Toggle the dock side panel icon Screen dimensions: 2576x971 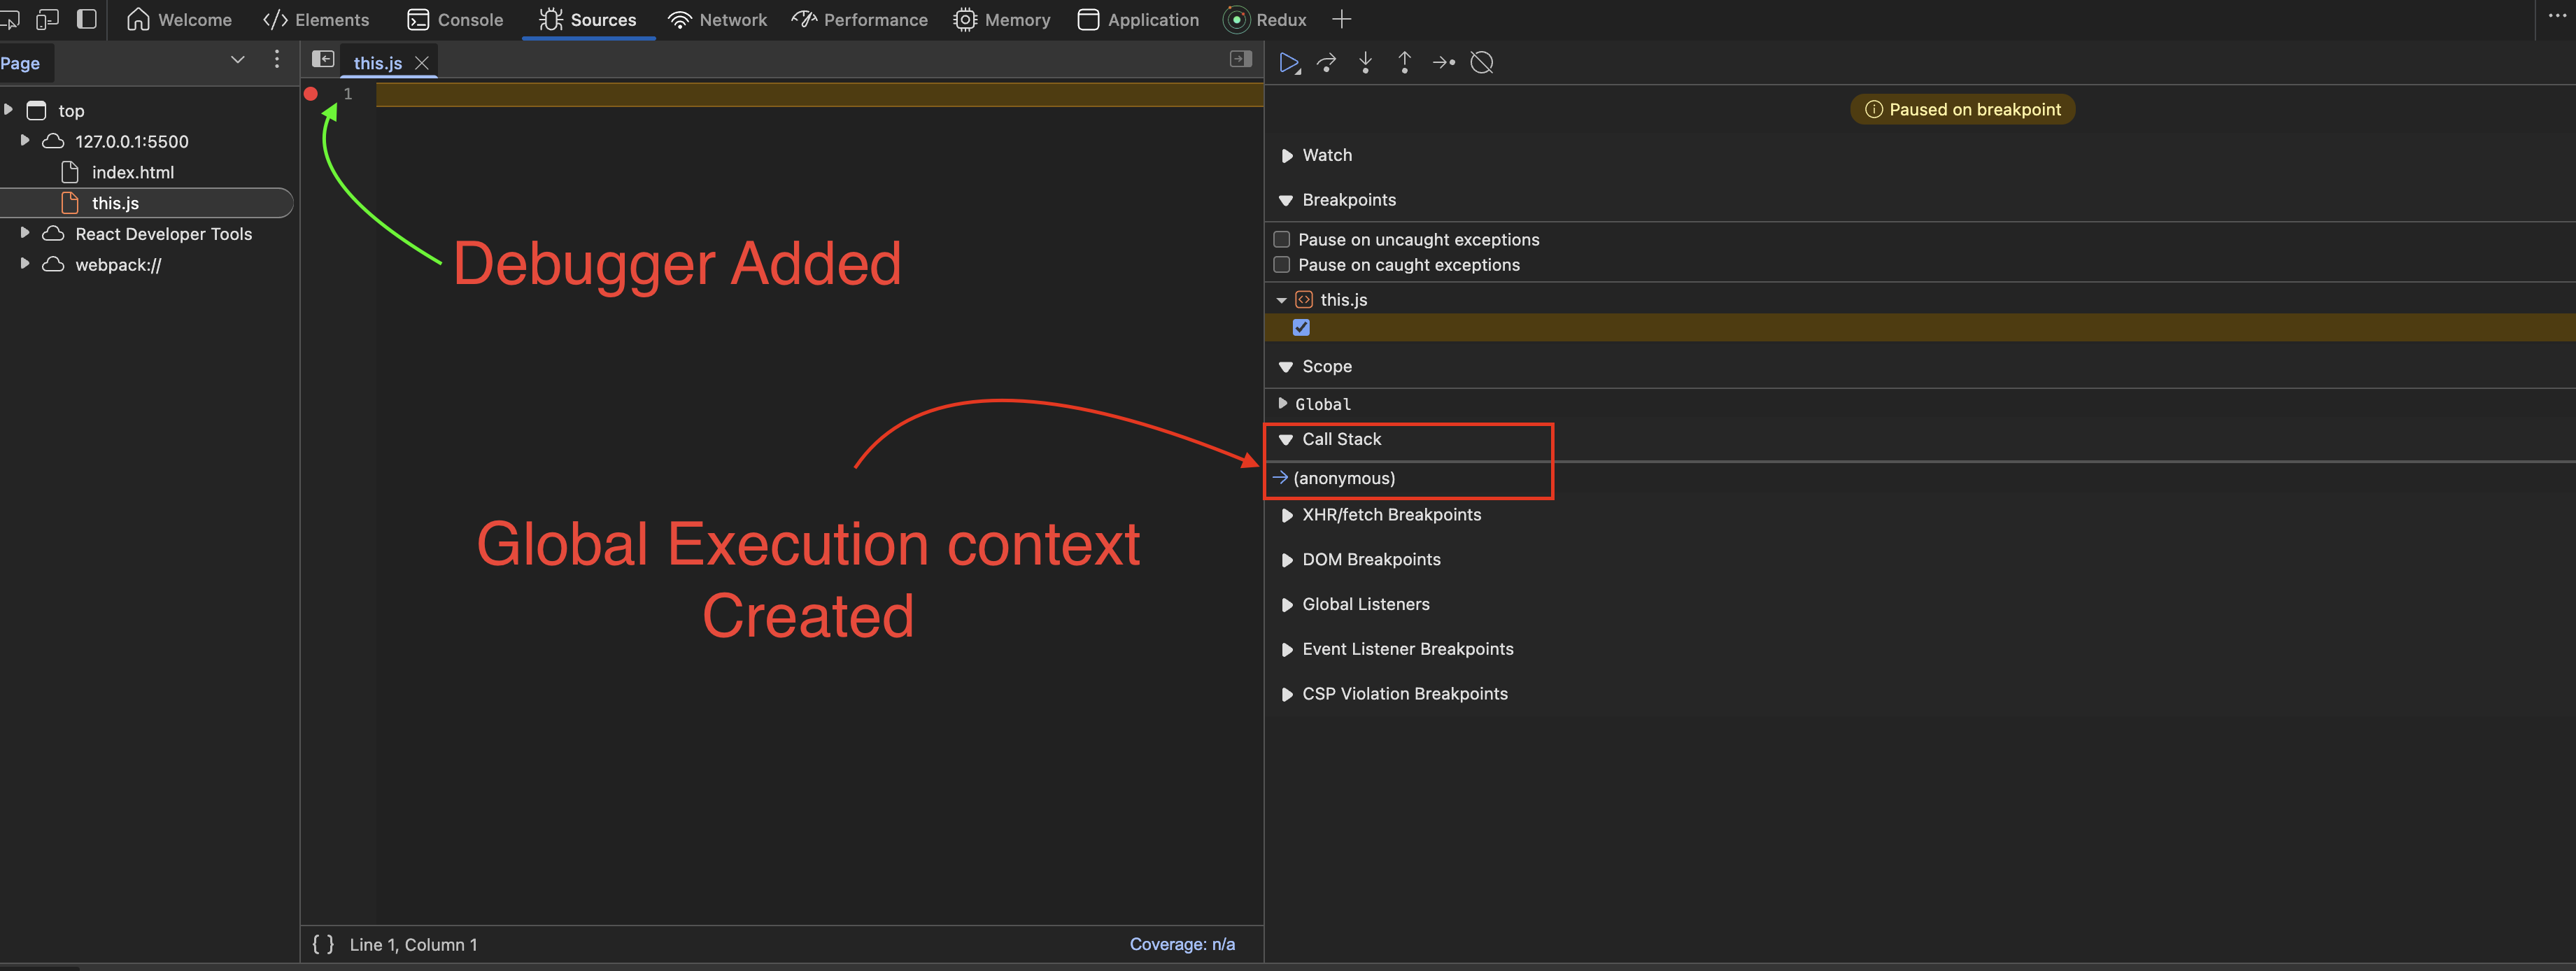(87, 19)
